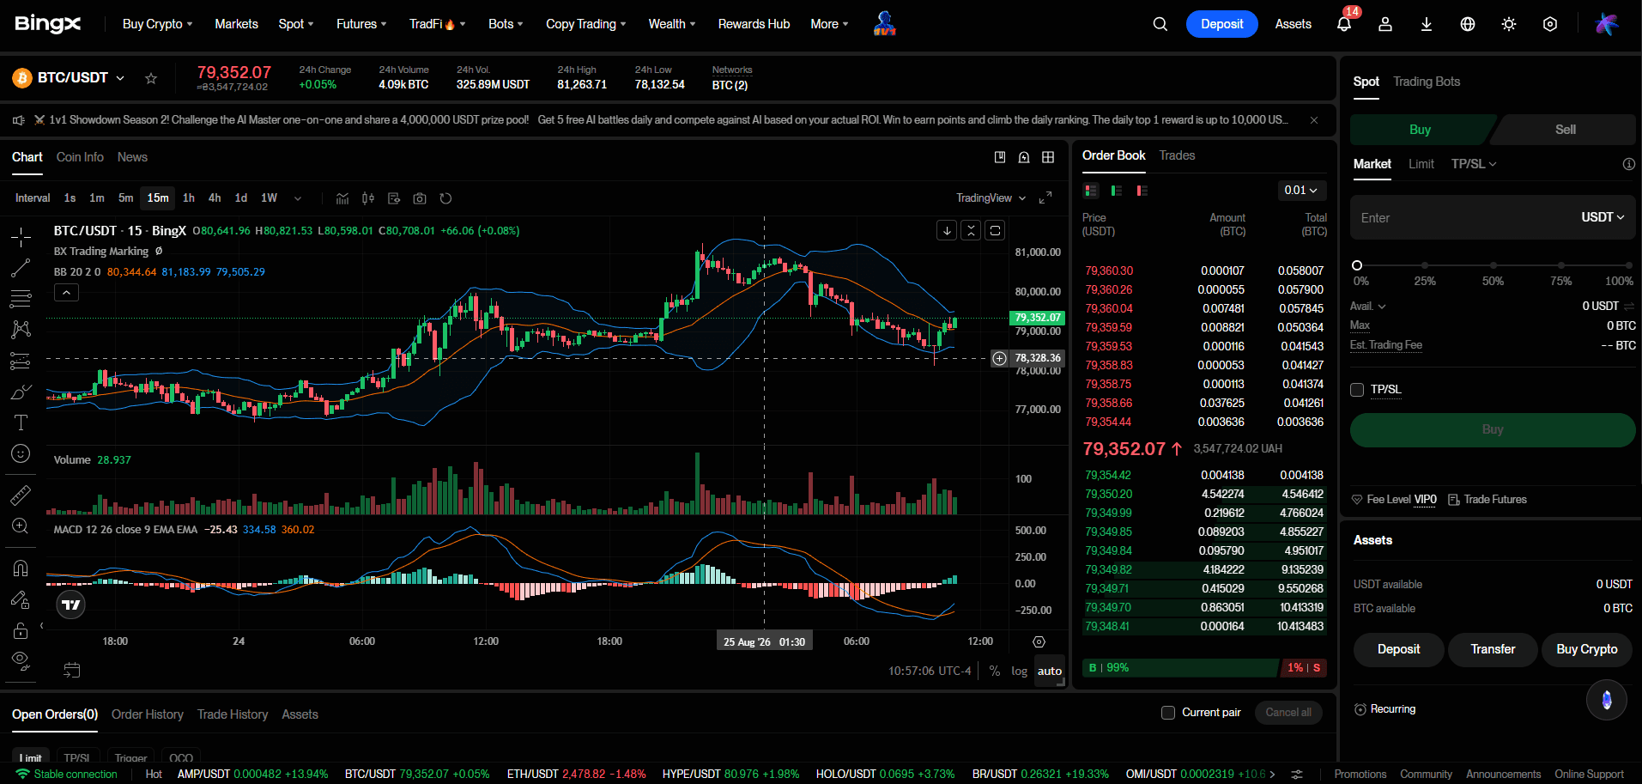The height and width of the screenshot is (784, 1642).
Task: Open the user profile icon
Action: pyautogui.click(x=1385, y=24)
